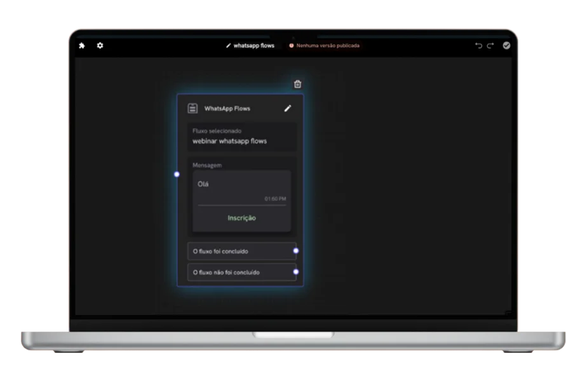Select "O fluxo foi concluído" output

pos(240,252)
